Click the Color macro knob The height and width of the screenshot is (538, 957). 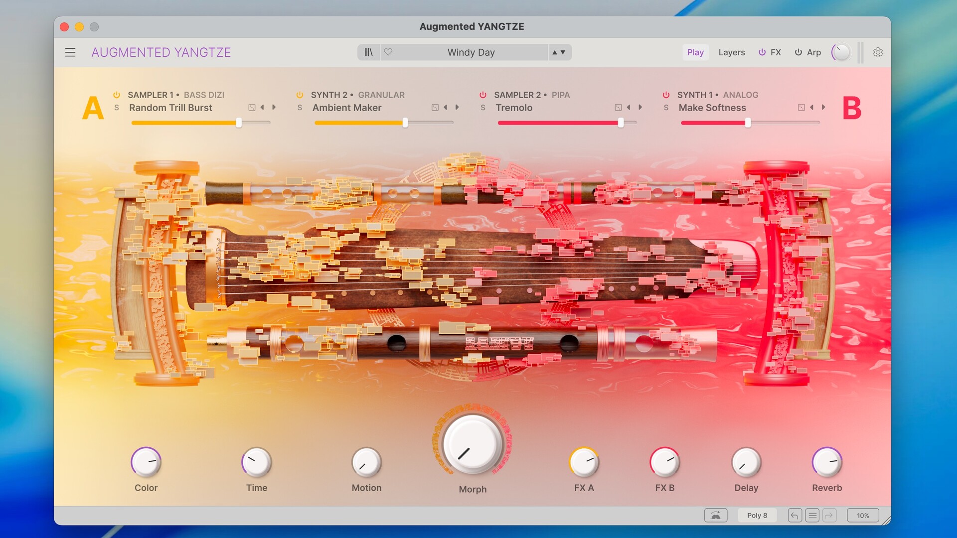[146, 462]
